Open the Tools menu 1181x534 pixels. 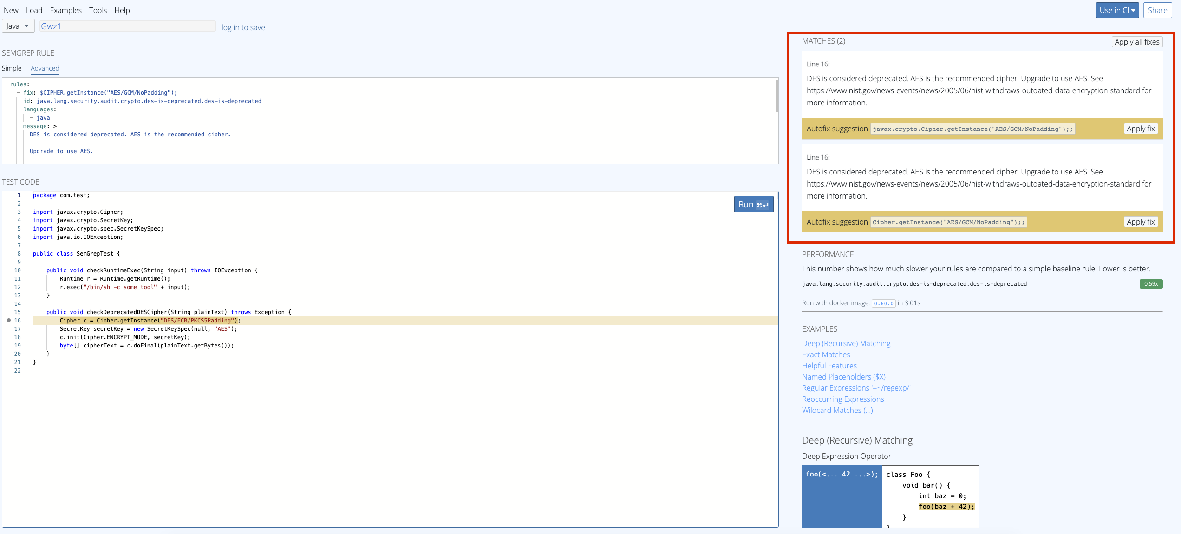pyautogui.click(x=98, y=10)
